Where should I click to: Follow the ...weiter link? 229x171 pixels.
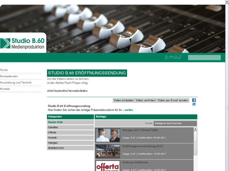click(x=128, y=110)
